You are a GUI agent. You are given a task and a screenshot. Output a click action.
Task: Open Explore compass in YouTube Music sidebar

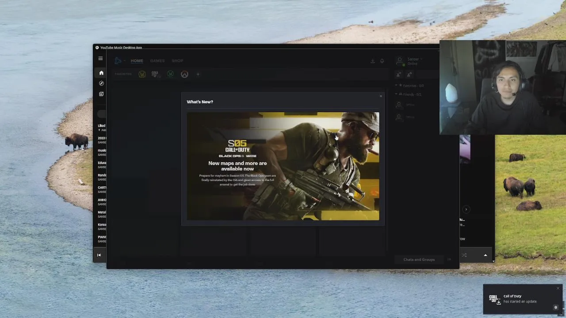click(101, 83)
